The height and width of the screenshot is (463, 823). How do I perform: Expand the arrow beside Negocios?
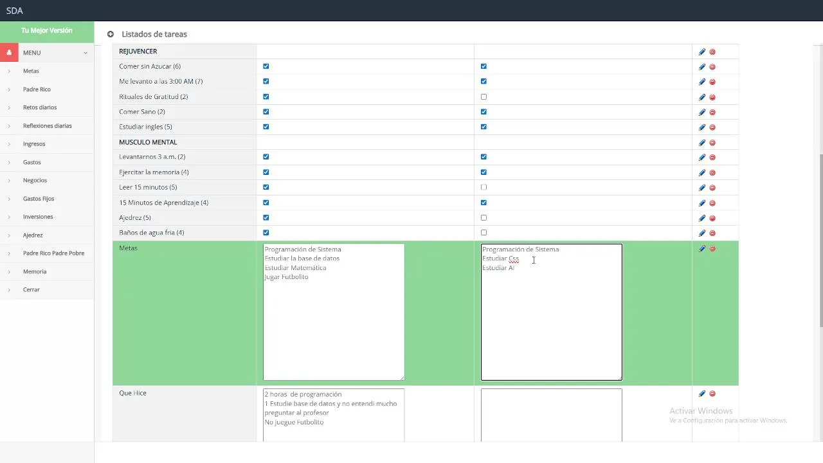pyautogui.click(x=9, y=181)
